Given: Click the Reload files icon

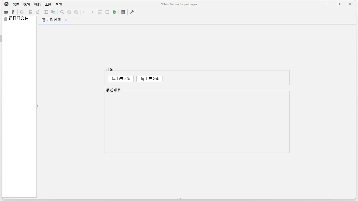Looking at the screenshot, I should (x=22, y=12).
